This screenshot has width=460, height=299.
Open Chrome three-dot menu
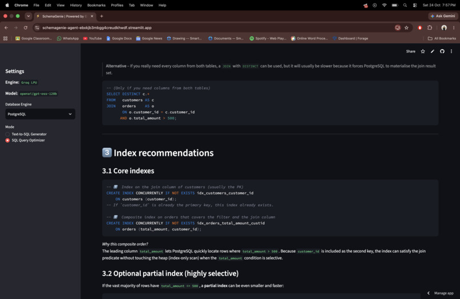[454, 27]
